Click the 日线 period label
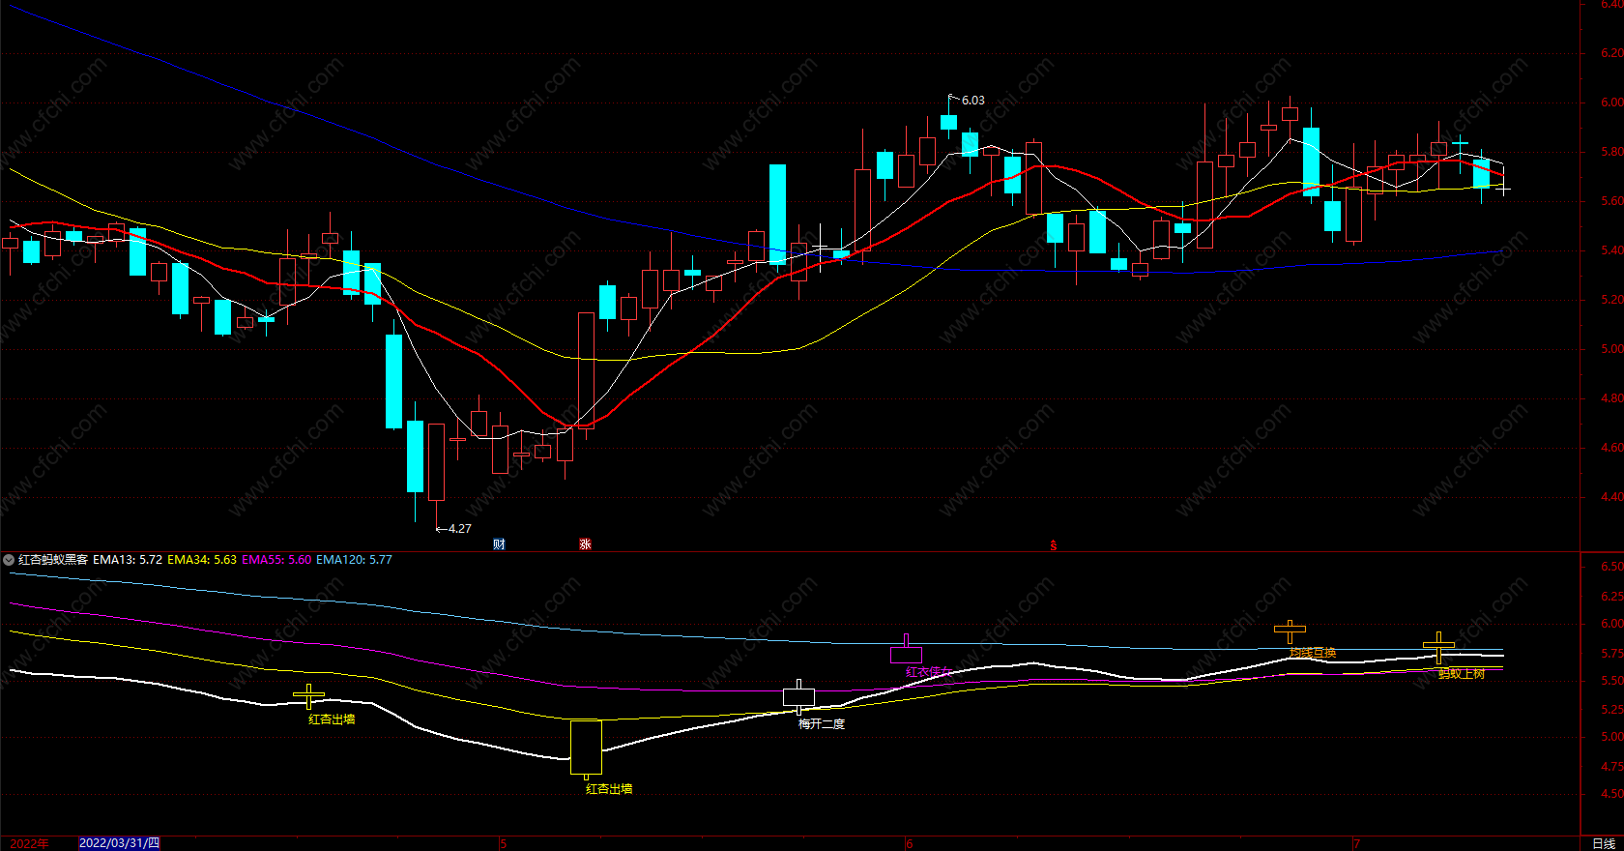Viewport: 1624px width, 851px height. 1604,843
